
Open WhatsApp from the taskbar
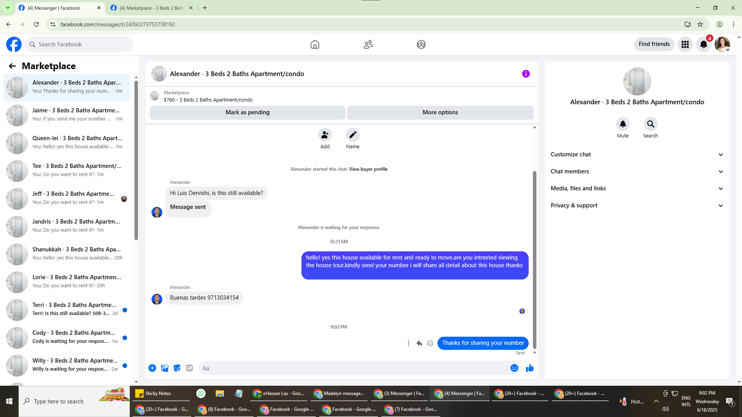click(x=201, y=393)
